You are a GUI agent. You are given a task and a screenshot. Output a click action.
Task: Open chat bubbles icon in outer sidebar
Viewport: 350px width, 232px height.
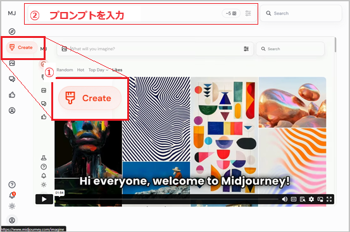(12, 79)
